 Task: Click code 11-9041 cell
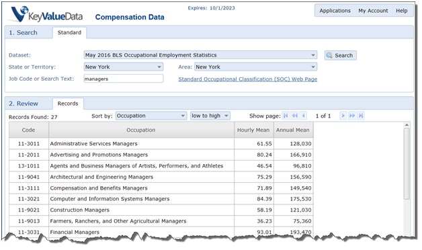click(x=29, y=177)
